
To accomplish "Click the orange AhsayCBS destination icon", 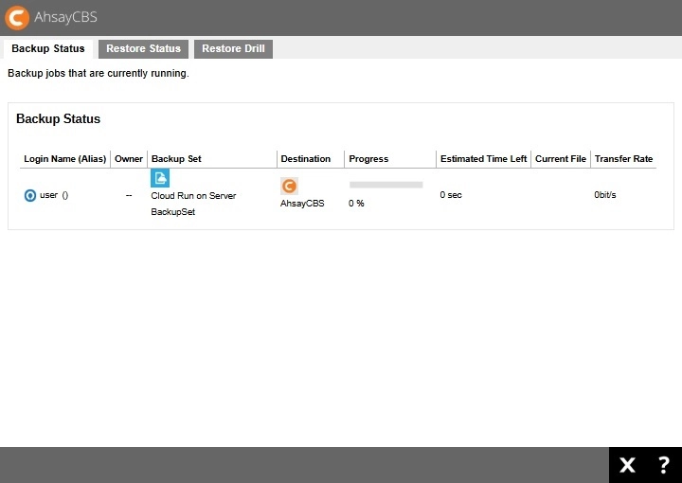I will point(289,186).
